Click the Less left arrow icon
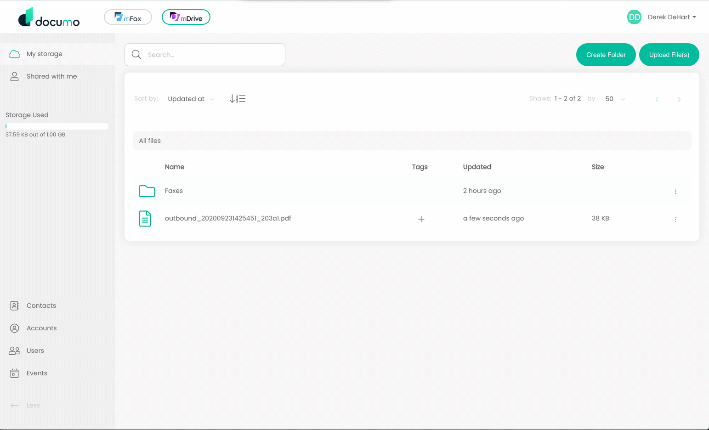This screenshot has height=430, width=709. (x=15, y=405)
